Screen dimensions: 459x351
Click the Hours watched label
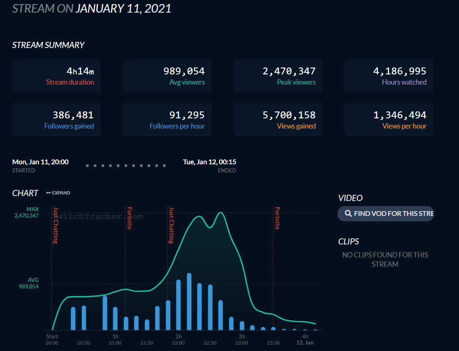click(404, 82)
